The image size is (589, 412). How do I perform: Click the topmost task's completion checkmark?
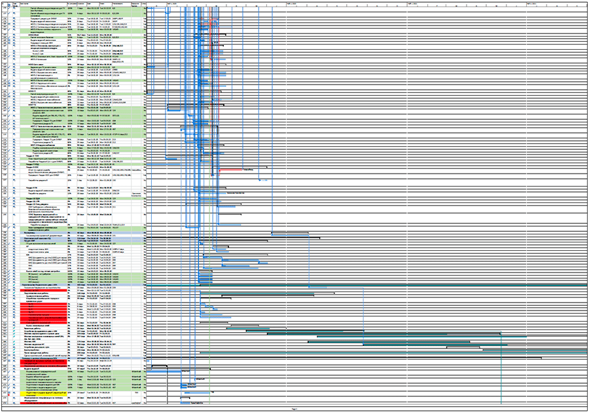pyautogui.click(x=9, y=8)
